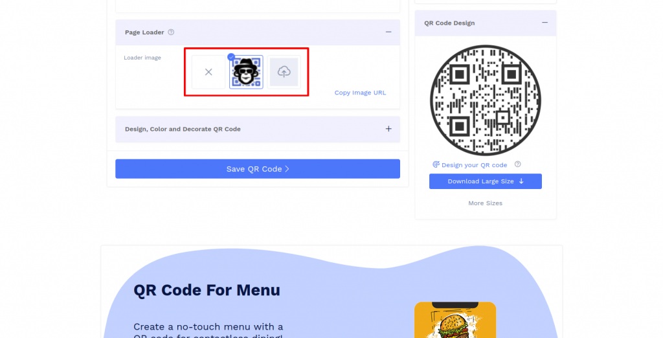The width and height of the screenshot is (663, 338).
Task: Click Download Large Size button
Action: pyautogui.click(x=486, y=181)
